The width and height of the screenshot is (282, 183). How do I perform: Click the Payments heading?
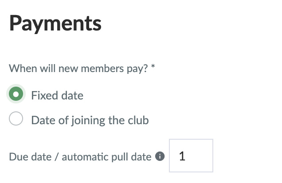pyautogui.click(x=55, y=23)
